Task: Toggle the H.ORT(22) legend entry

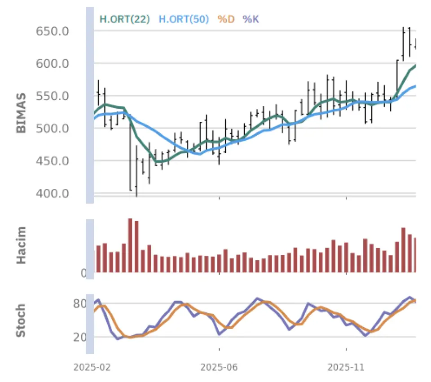Action: click(124, 19)
